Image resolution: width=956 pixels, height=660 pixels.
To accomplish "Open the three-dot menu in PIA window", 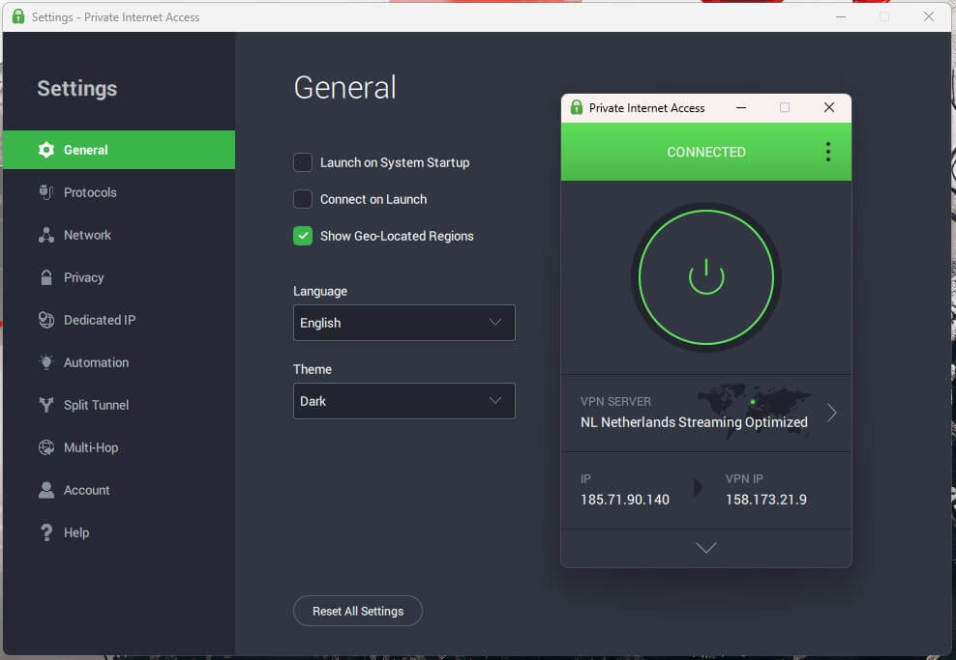I will click(x=828, y=152).
